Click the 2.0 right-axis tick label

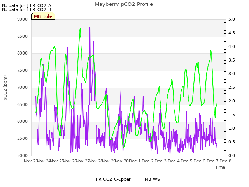coord(231,101)
